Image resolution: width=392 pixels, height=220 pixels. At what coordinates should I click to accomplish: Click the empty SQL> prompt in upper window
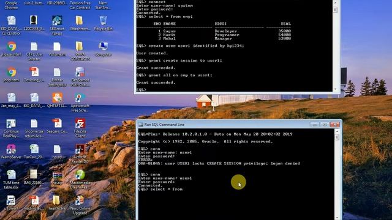point(141,90)
